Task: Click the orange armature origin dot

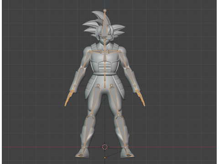Action: click(105, 158)
